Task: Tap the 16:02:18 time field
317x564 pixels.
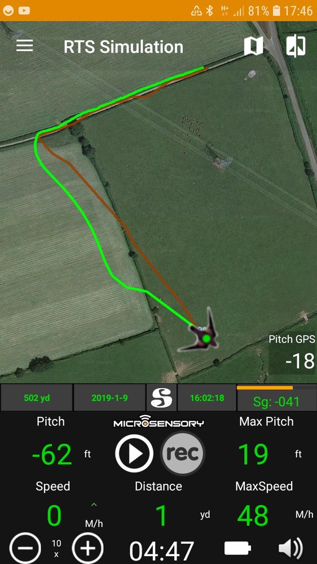Action: point(206,398)
